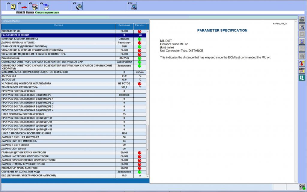The width and height of the screenshot is (307, 192).
Task: Print the list with the printer icon
Action: [x=302, y=20]
